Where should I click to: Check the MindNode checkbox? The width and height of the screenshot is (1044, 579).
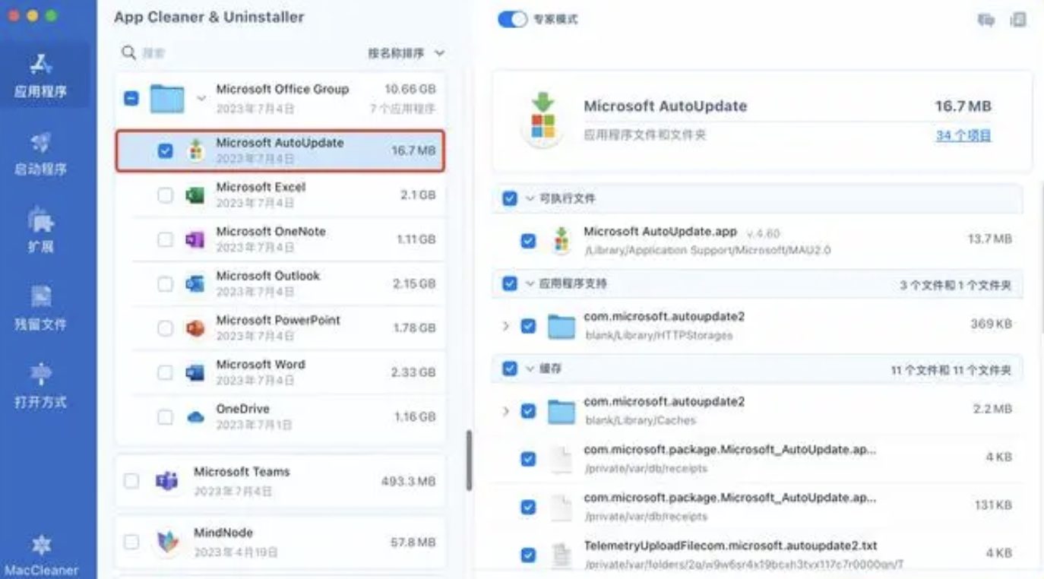click(x=131, y=543)
